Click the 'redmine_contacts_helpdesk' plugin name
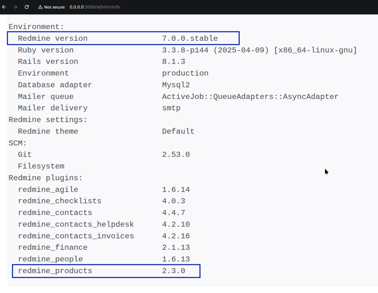This screenshot has width=378, height=293. click(x=76, y=225)
